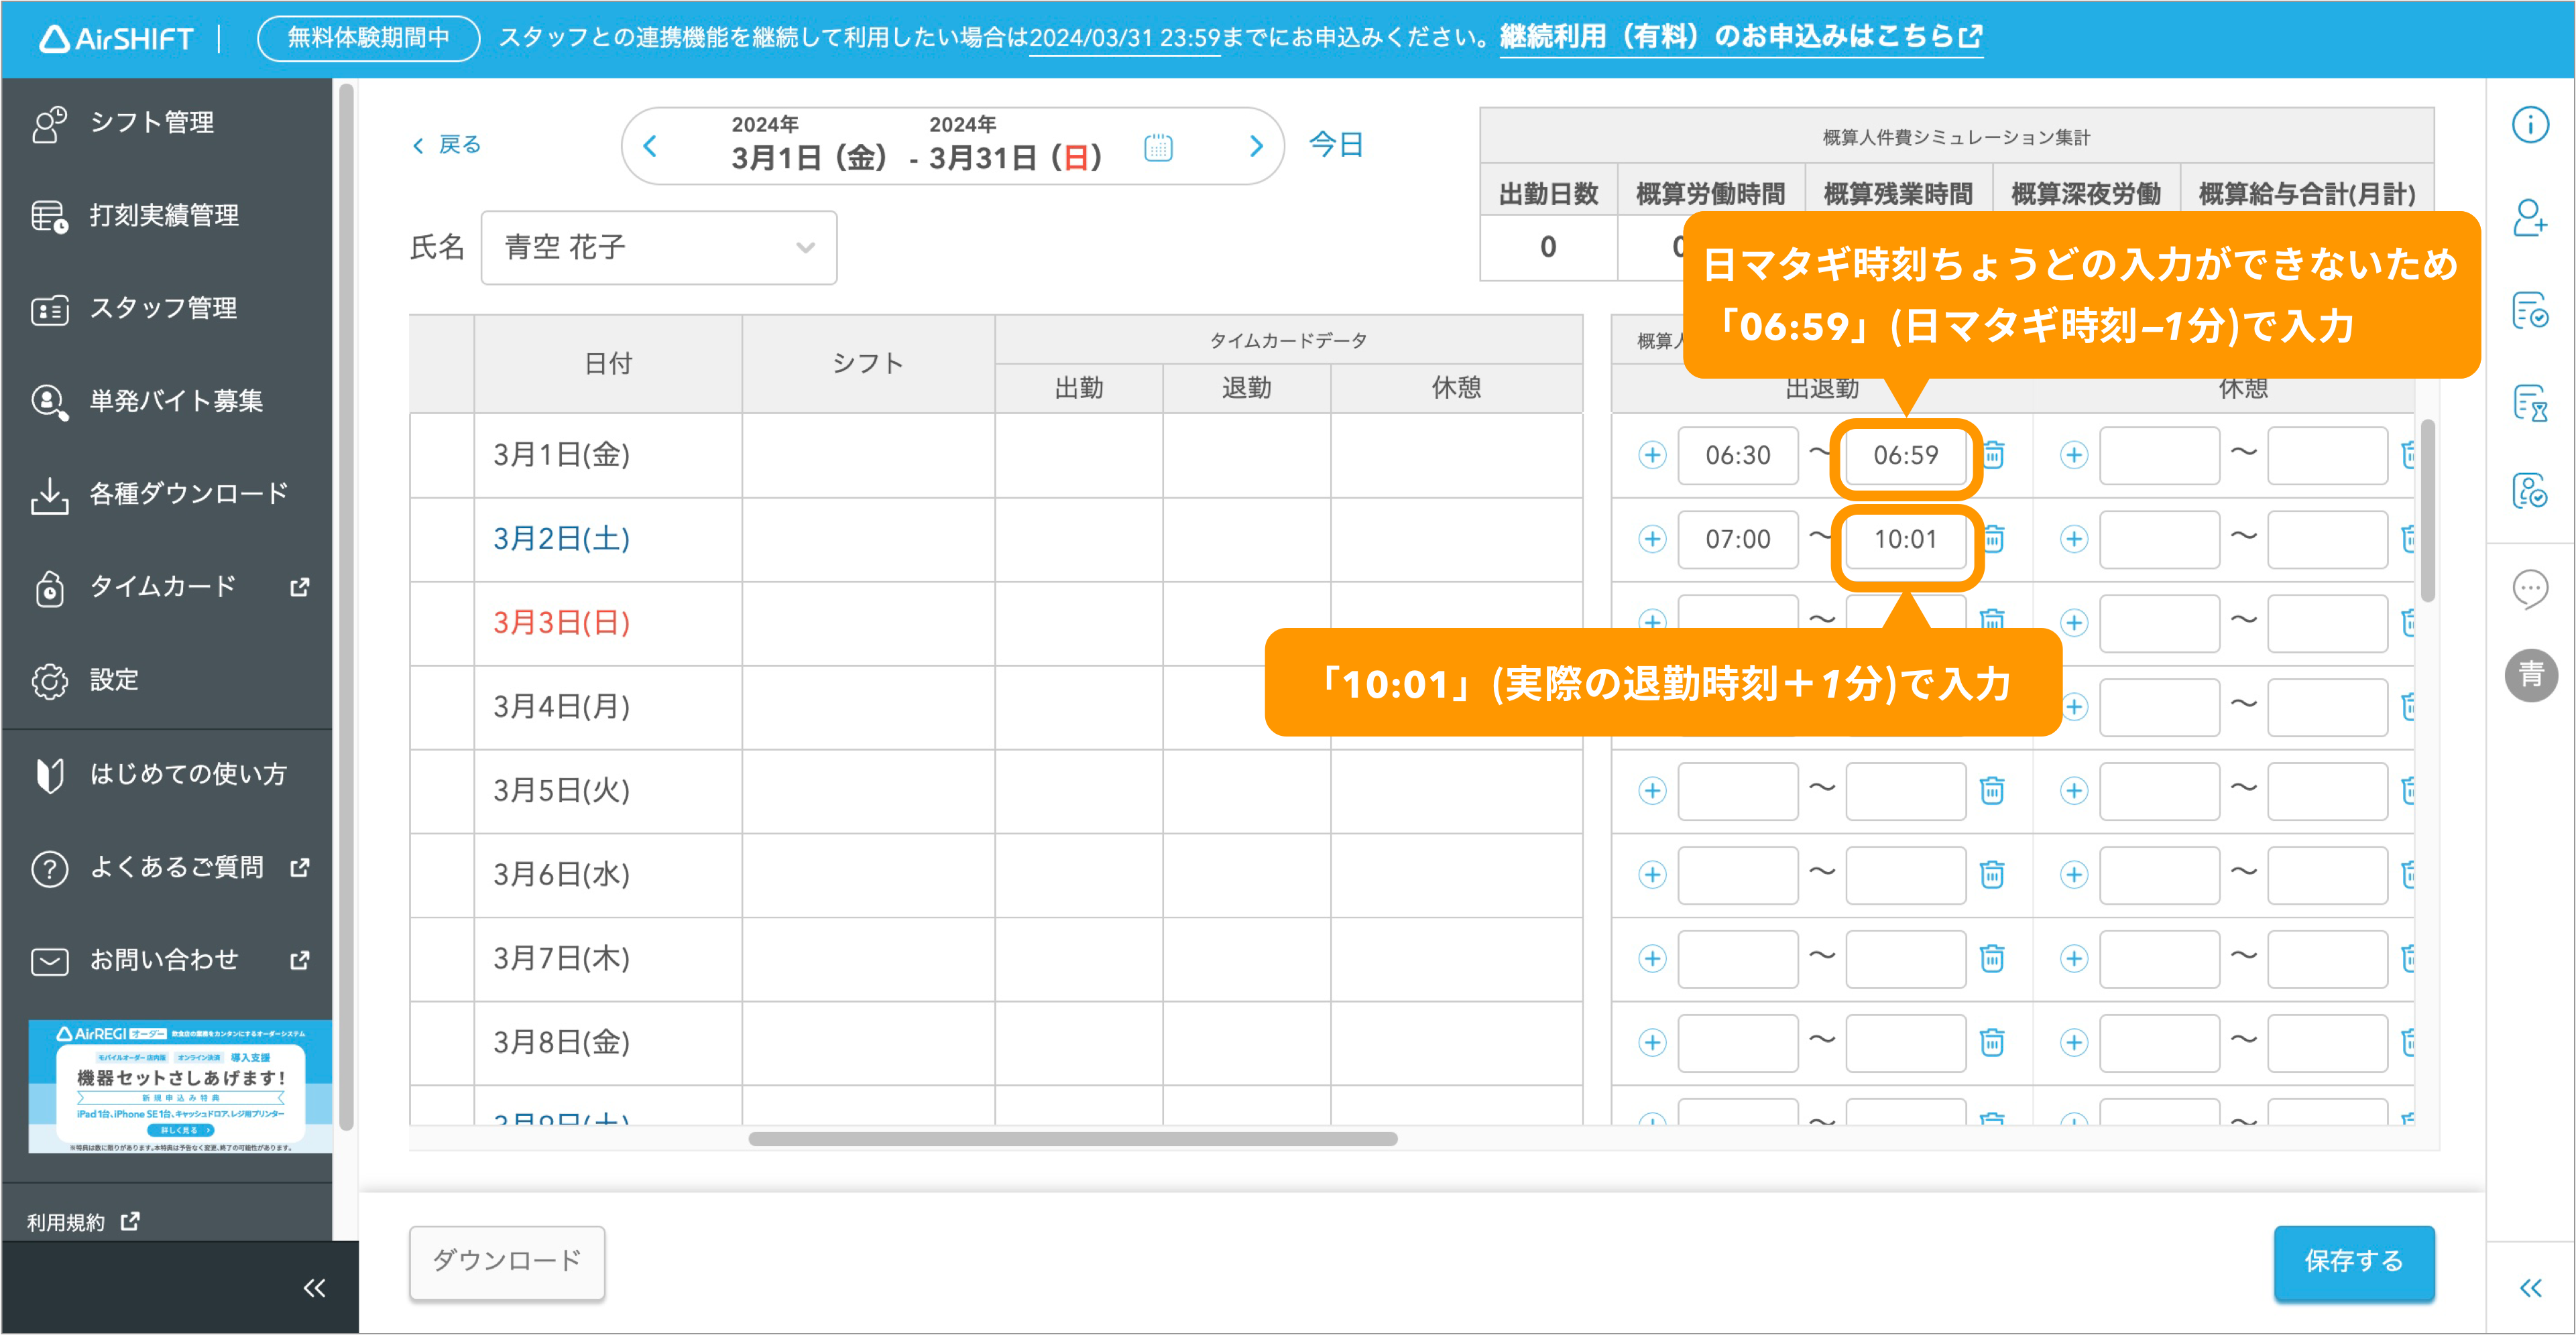
Task: Add a 出退勤 row for 3月5日
Action: click(x=1652, y=791)
